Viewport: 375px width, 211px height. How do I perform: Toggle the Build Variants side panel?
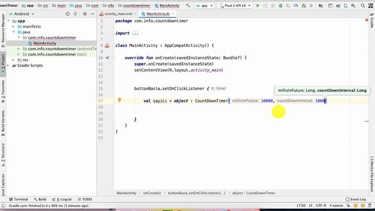pos(3,123)
